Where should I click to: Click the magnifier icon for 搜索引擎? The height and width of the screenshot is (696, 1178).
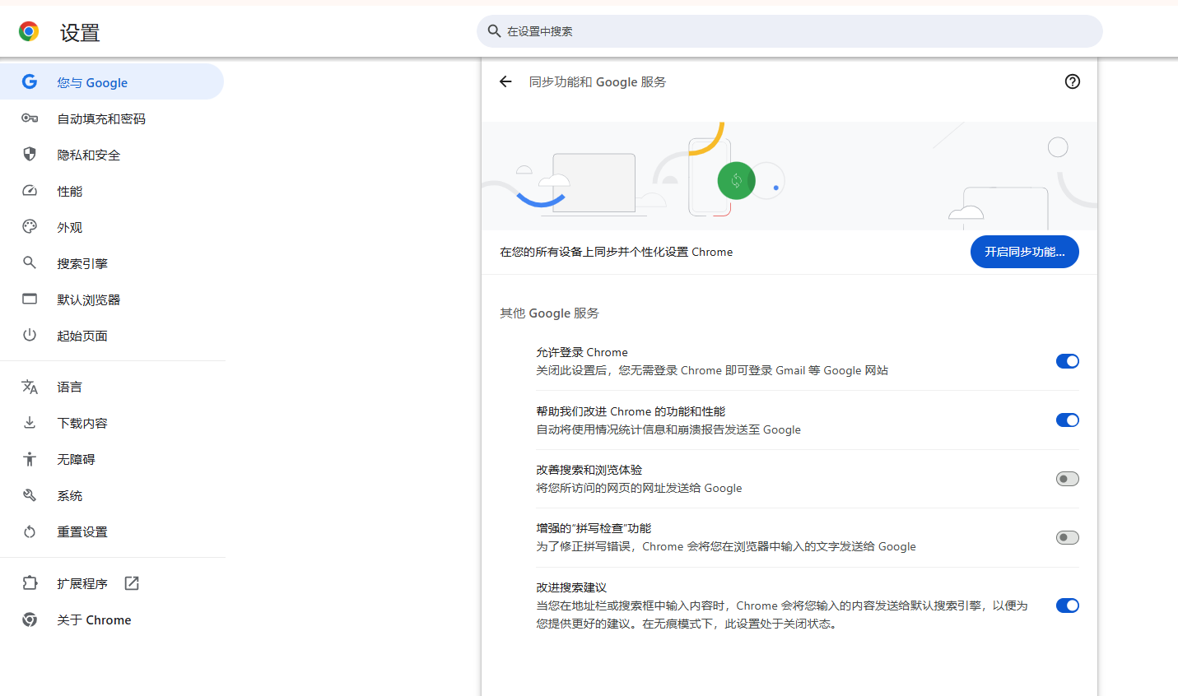click(x=30, y=262)
